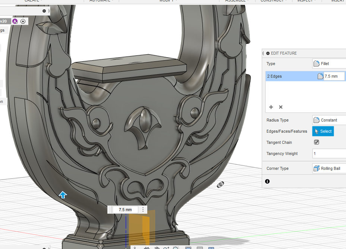
Task: Click the Corner Type label
Action: [x=277, y=168]
